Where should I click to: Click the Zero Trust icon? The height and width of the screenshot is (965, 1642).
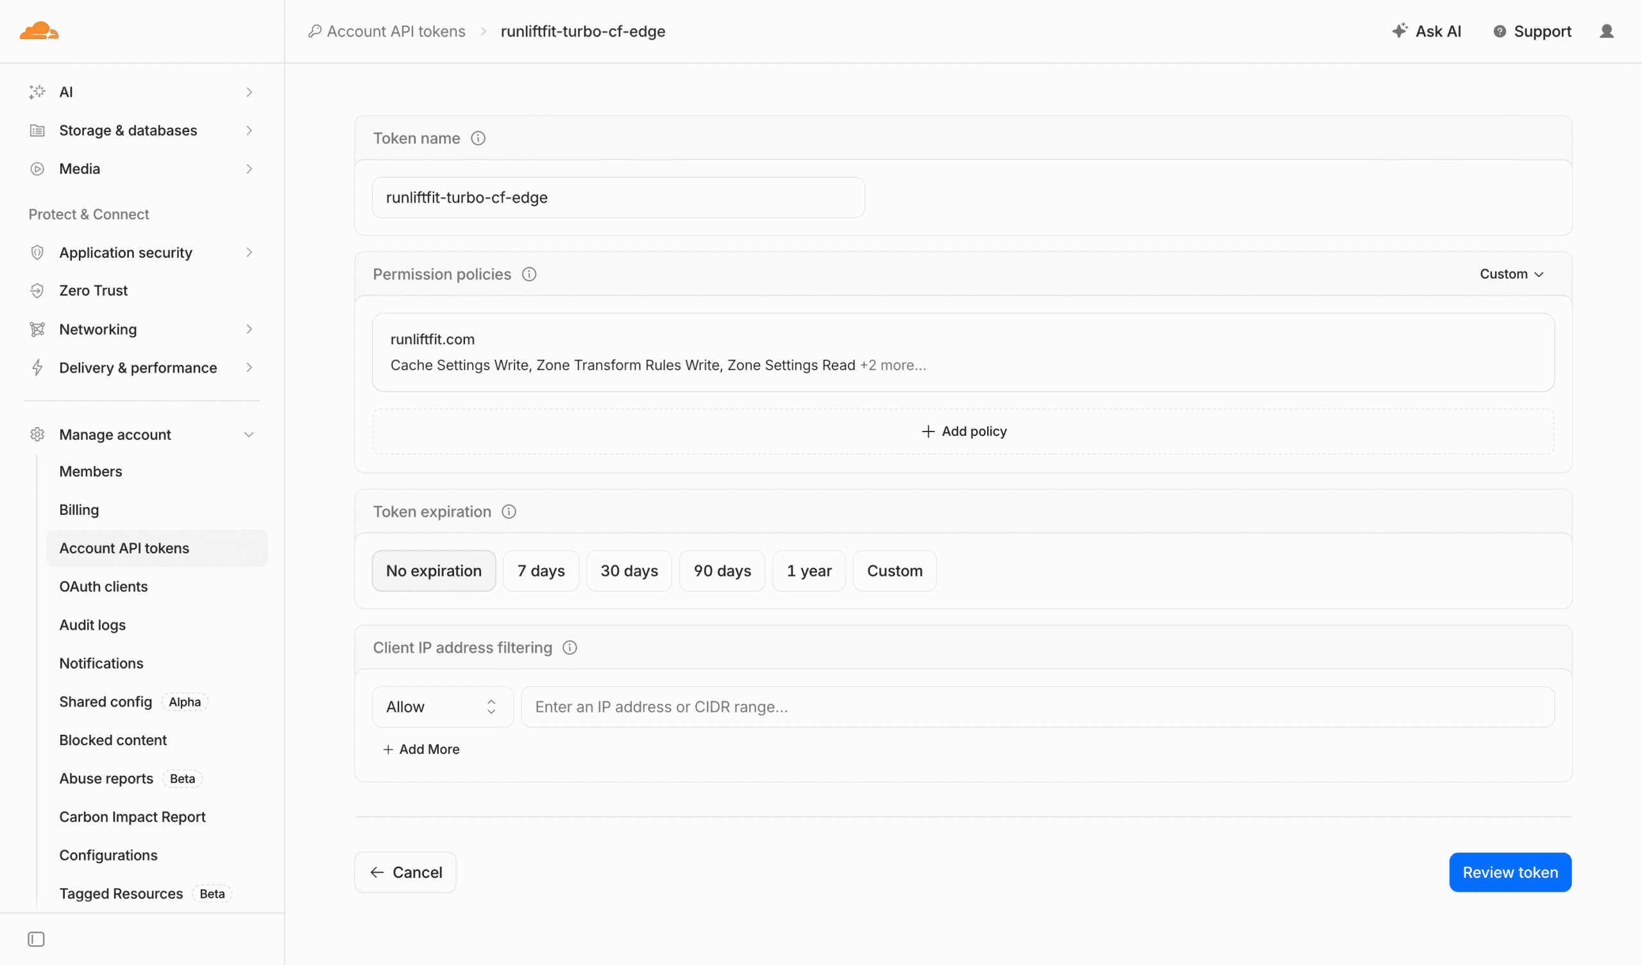[x=37, y=290]
